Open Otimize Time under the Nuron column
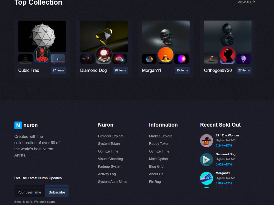This screenshot has height=205, width=274. tap(108, 151)
